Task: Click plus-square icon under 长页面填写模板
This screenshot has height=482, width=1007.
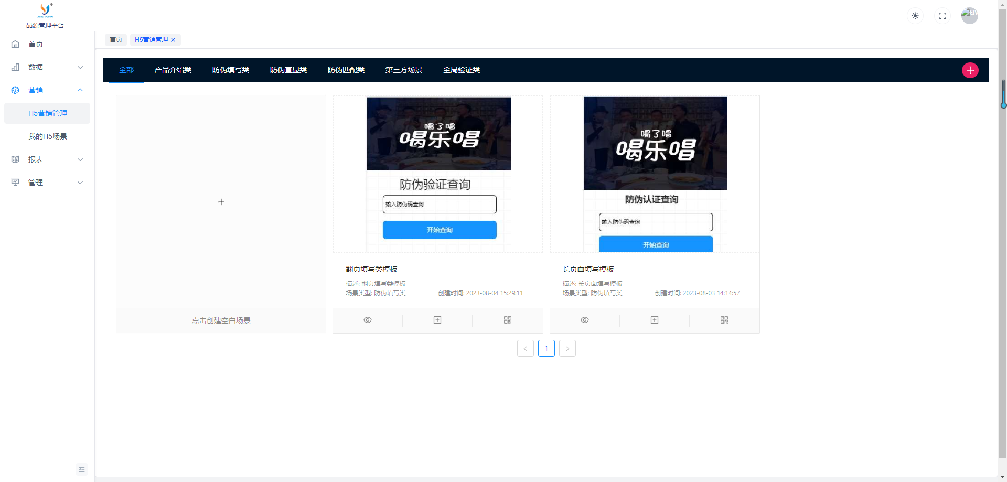Action: [x=655, y=320]
